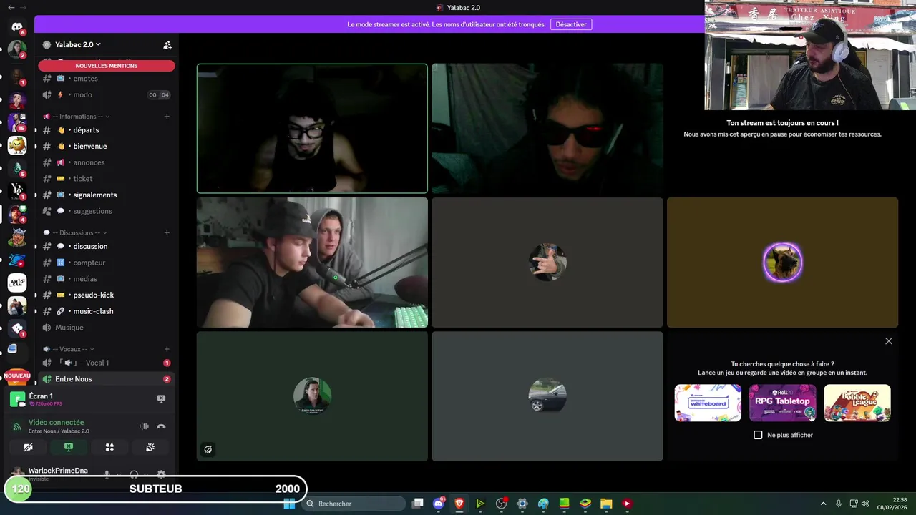Image resolution: width=916 pixels, height=515 pixels.
Task: Open the bienvenue channel
Action: [x=107, y=146]
